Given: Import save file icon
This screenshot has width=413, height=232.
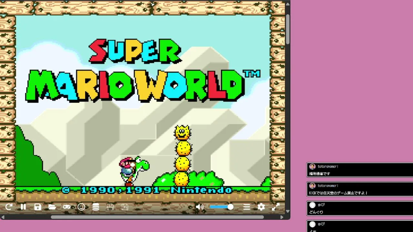Looking at the screenshot, I should (x=125, y=207).
